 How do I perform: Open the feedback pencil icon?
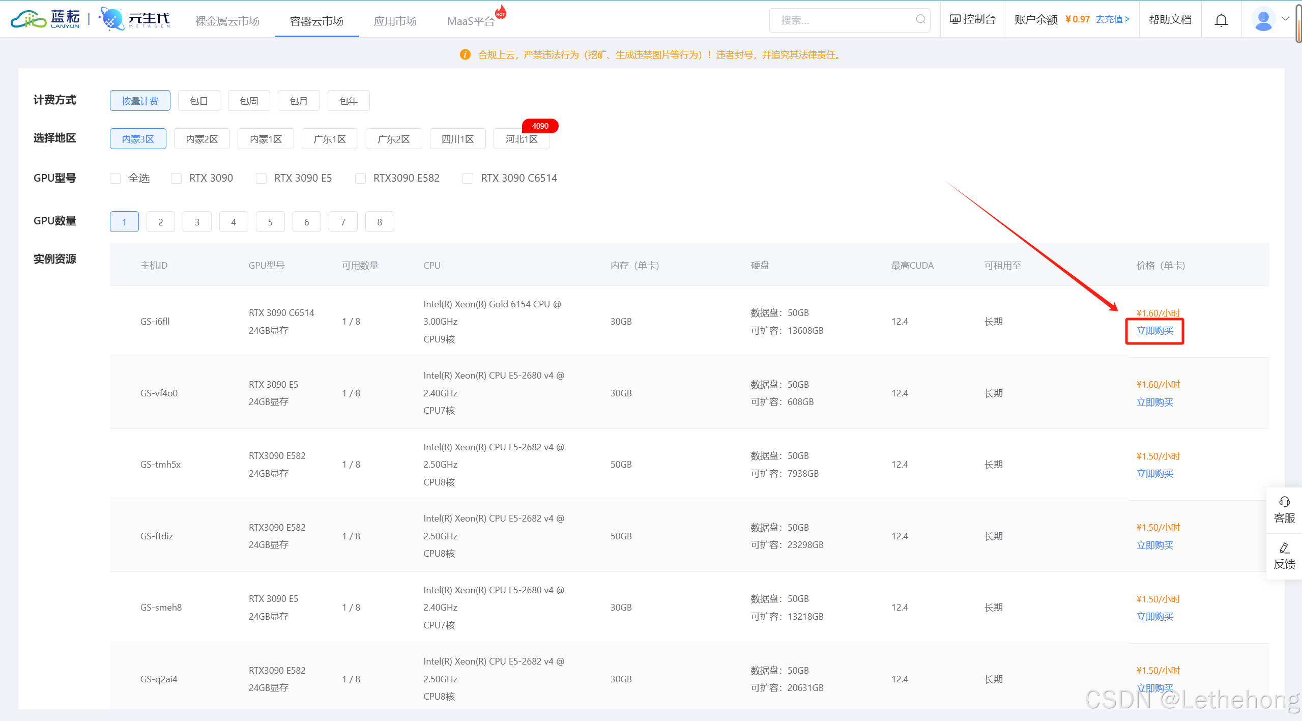pos(1284,548)
